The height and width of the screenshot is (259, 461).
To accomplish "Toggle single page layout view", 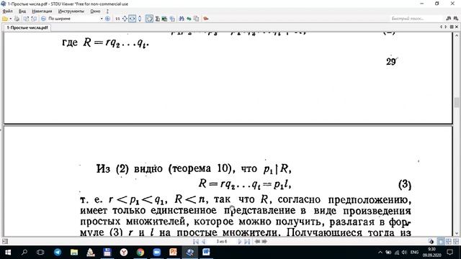I will pyautogui.click(x=441, y=242).
